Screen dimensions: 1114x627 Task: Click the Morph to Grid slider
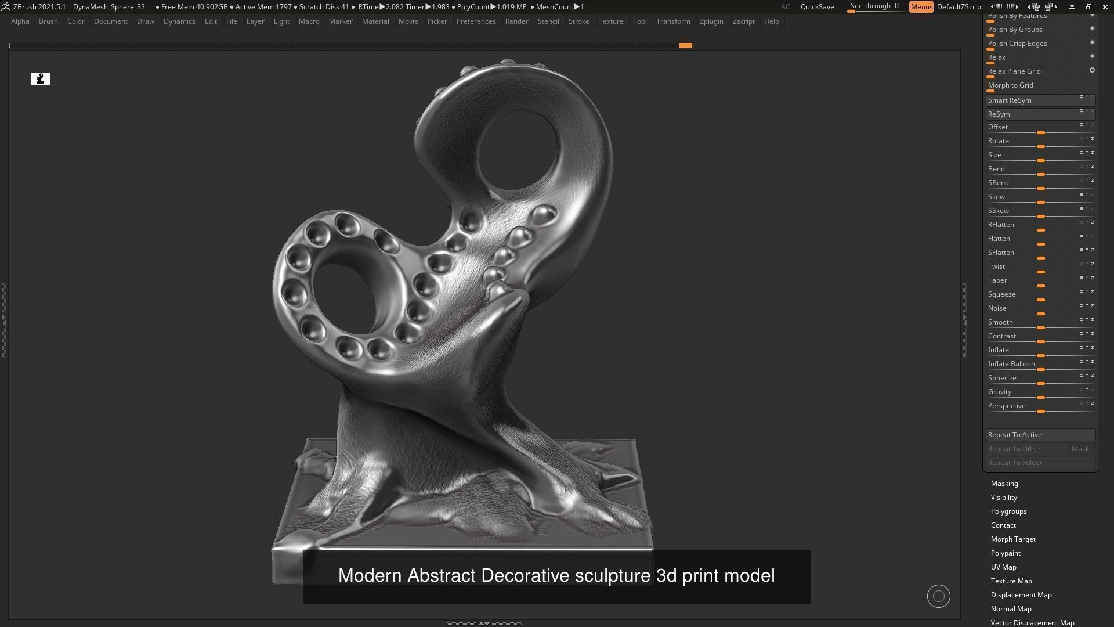(x=1040, y=86)
